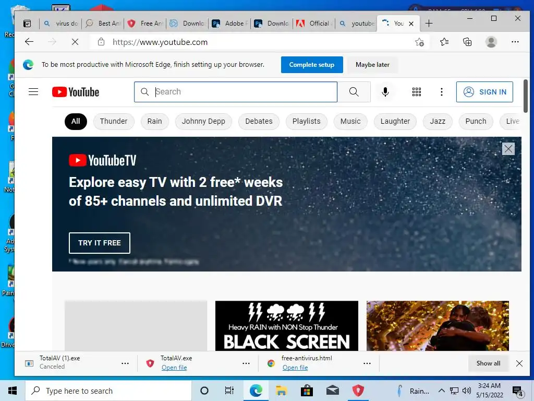Open options for TotalAV (1).exe download
This screenshot has height=401, width=534.
(125, 363)
